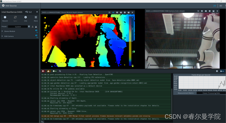Take a snapshot of the Depth stream
Image resolution: width=226 pixels, height=123 pixels.
(x=121, y=12)
